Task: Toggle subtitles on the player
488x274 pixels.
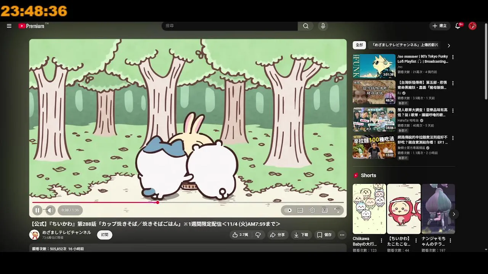Action: pos(300,210)
